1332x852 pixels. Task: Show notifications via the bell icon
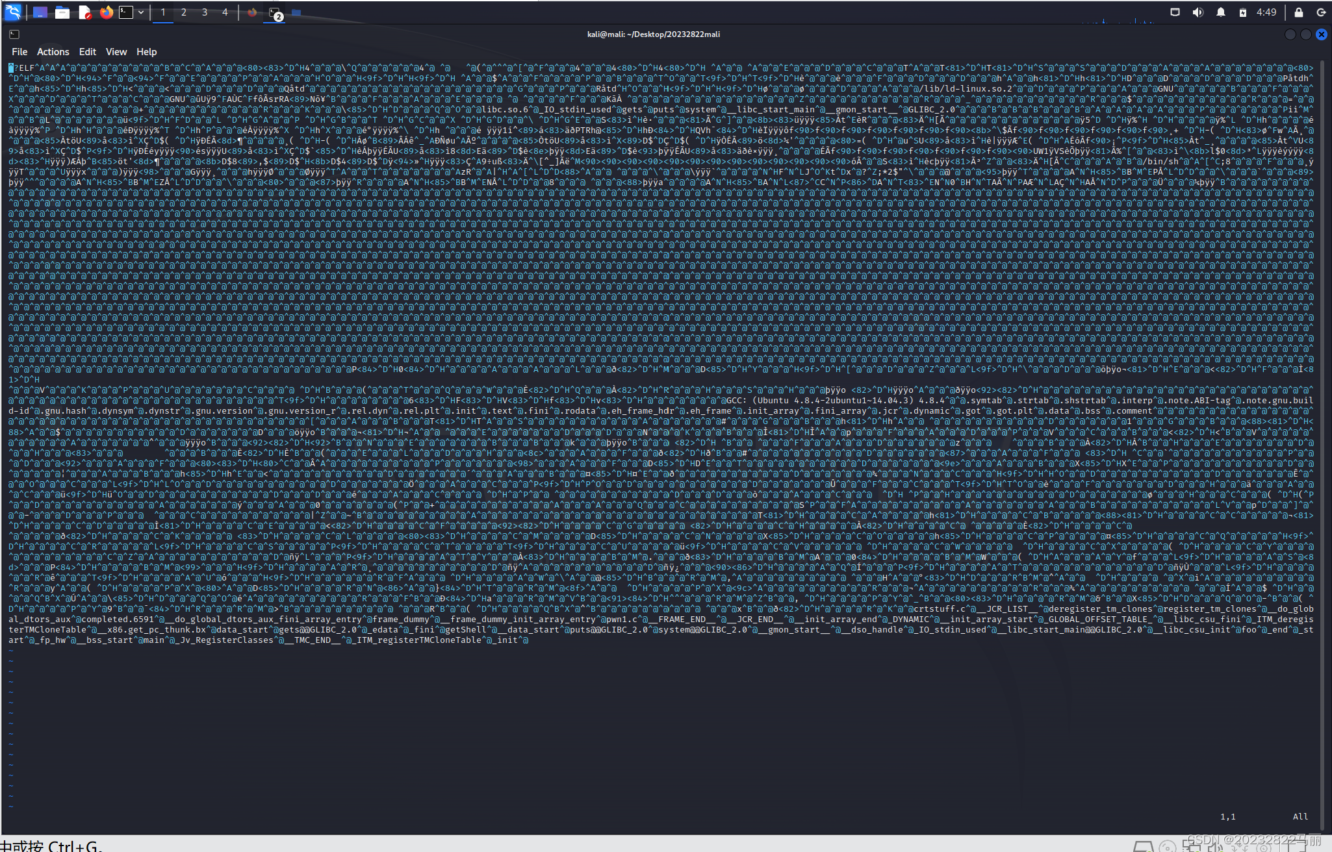tap(1220, 12)
